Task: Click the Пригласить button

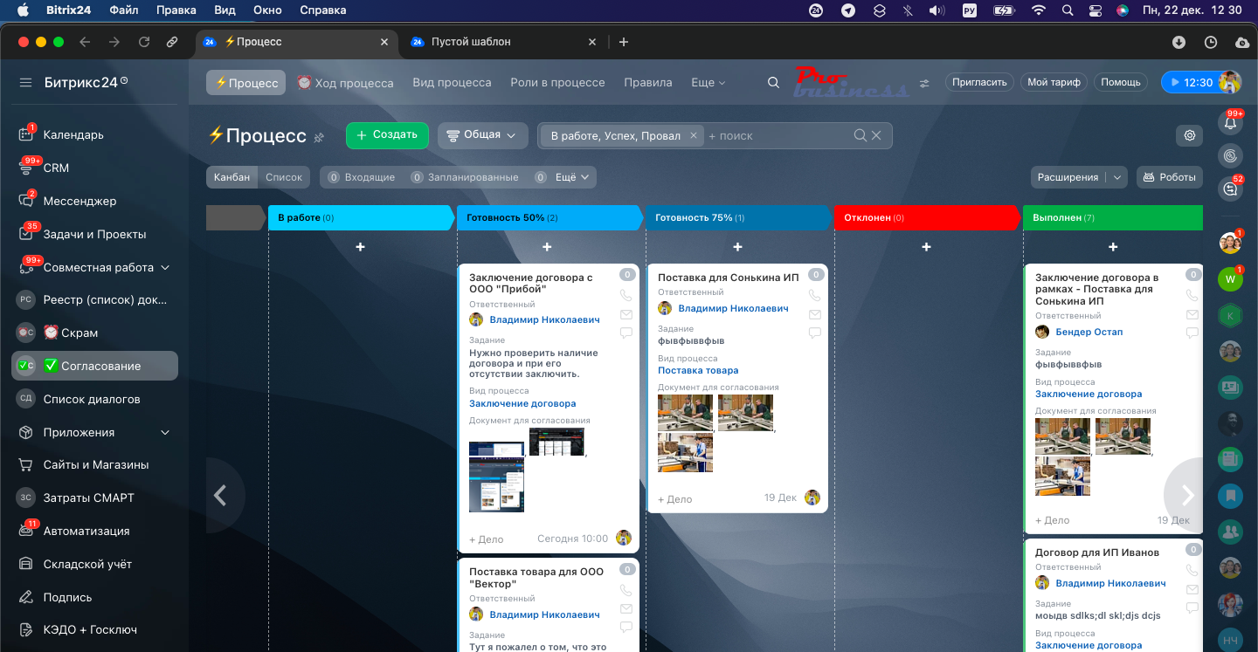Action: point(979,82)
